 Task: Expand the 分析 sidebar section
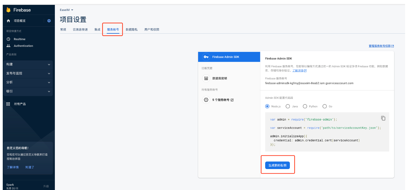coord(28,82)
